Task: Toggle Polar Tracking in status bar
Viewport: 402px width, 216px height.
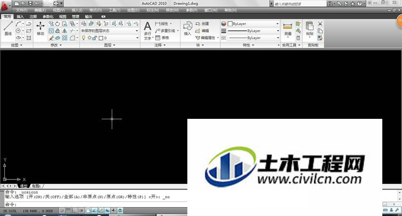Action: tap(81, 211)
